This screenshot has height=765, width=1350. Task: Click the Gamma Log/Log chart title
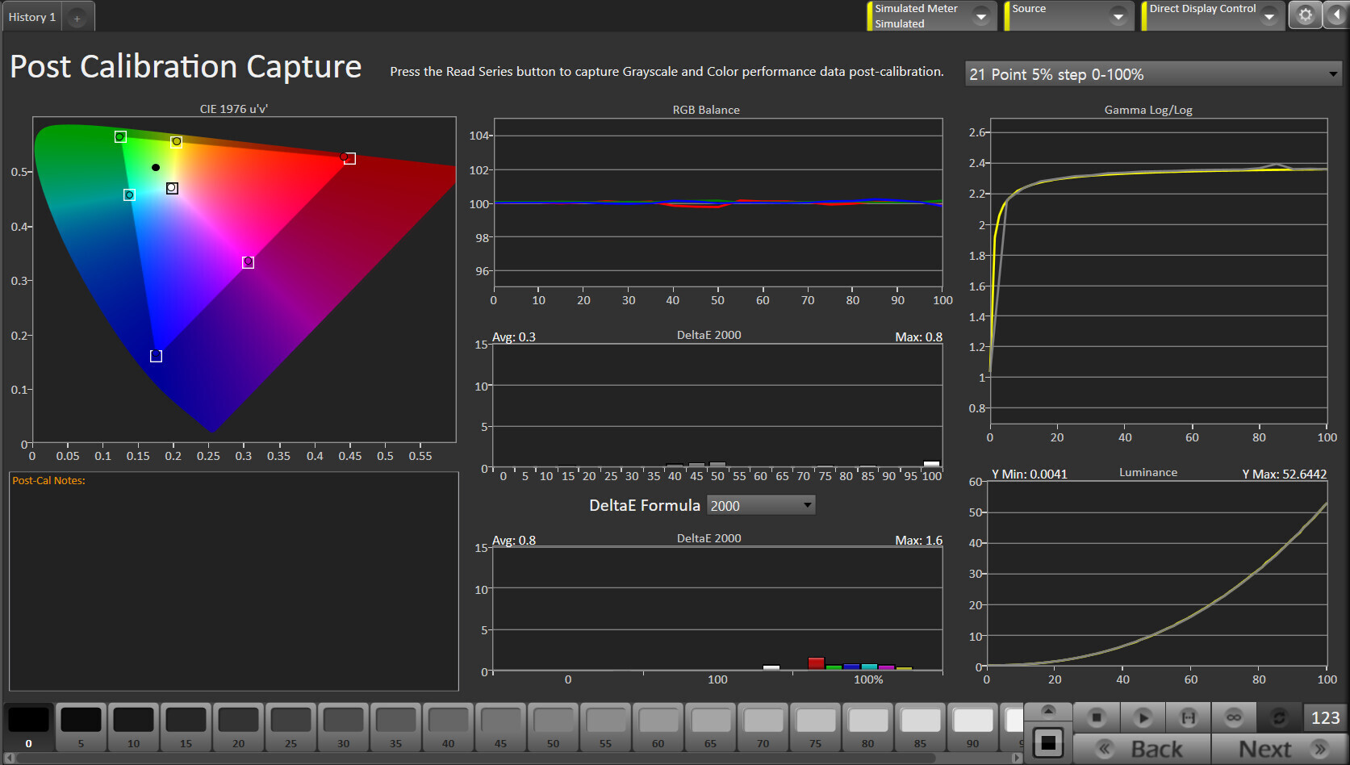click(1148, 110)
